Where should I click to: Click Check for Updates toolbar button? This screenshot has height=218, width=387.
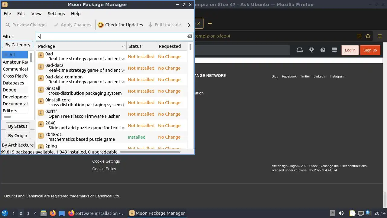(120, 25)
